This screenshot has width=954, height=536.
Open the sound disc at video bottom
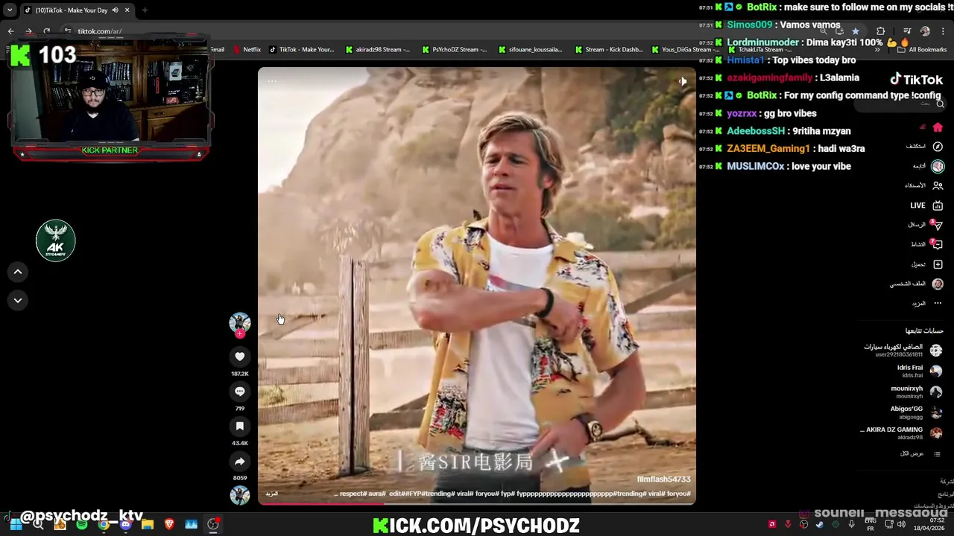(239, 495)
